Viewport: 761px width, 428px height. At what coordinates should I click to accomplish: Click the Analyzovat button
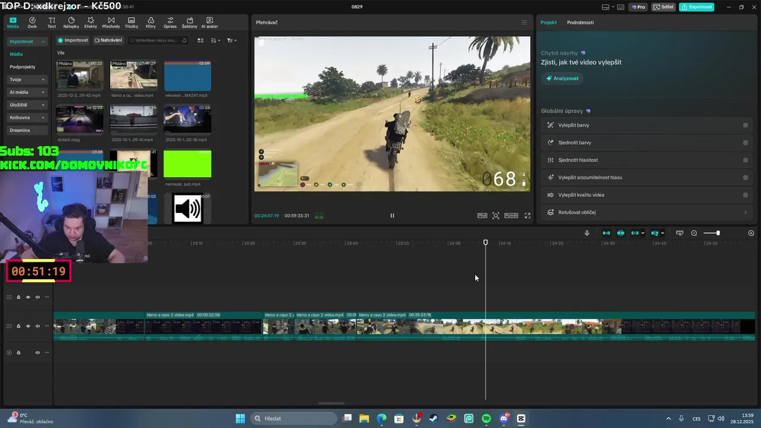[x=562, y=78]
